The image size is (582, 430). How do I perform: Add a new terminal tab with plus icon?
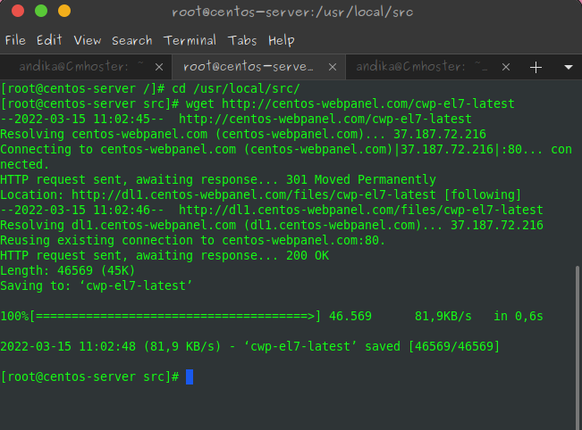(x=536, y=67)
